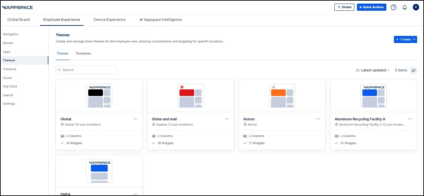
Task: Click the Appspace logo
Action: click(x=17, y=7)
